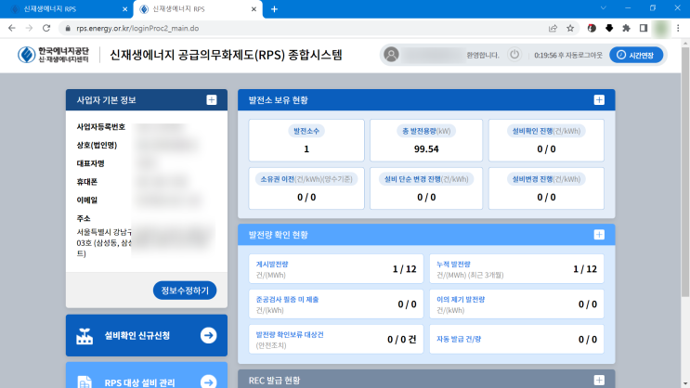Click the 휴대폰 label
Image resolution: width=690 pixels, height=388 pixels.
click(x=87, y=182)
